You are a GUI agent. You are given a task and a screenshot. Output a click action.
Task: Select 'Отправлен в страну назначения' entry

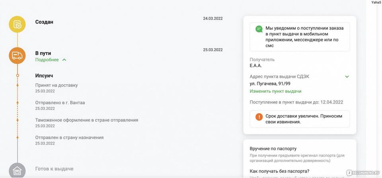point(69,137)
